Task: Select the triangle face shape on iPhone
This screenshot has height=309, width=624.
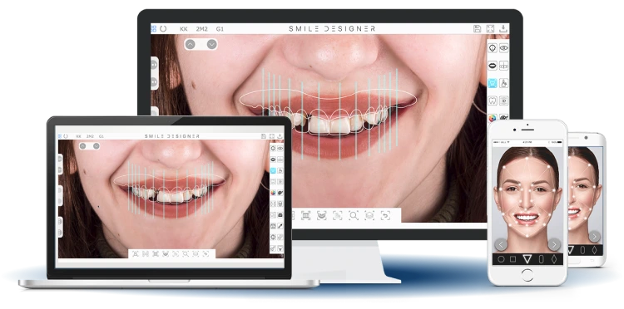Action: click(x=527, y=259)
